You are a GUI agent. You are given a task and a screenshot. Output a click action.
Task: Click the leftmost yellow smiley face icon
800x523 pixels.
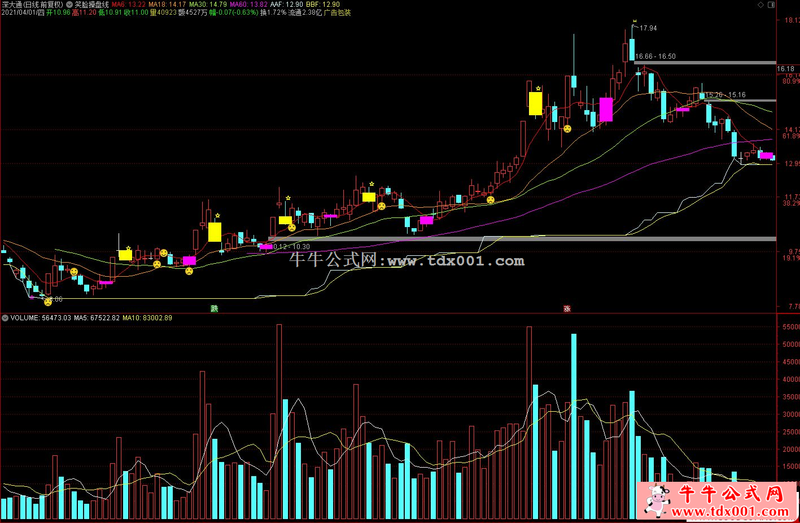[x=73, y=272]
